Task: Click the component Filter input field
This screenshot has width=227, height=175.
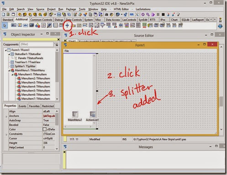Action: (x=37, y=44)
